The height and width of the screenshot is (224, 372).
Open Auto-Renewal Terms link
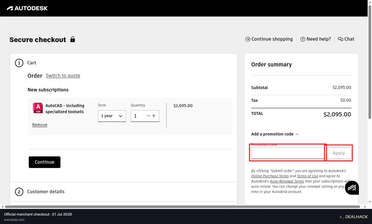click(x=287, y=181)
